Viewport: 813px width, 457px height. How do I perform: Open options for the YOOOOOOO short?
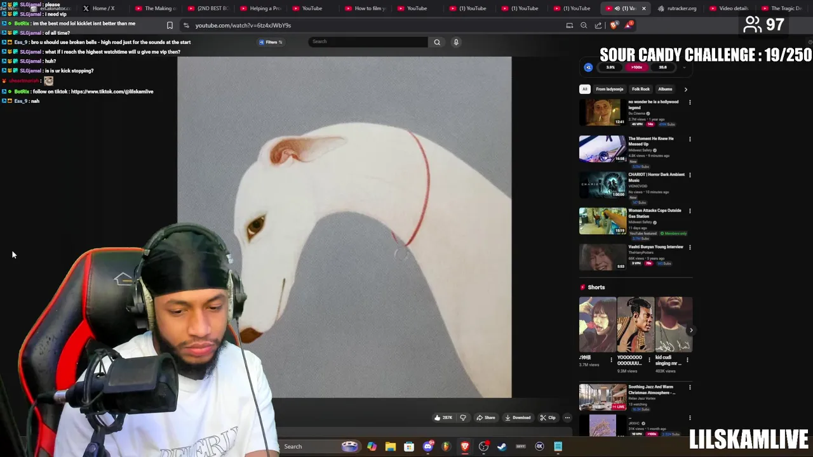[x=649, y=360]
